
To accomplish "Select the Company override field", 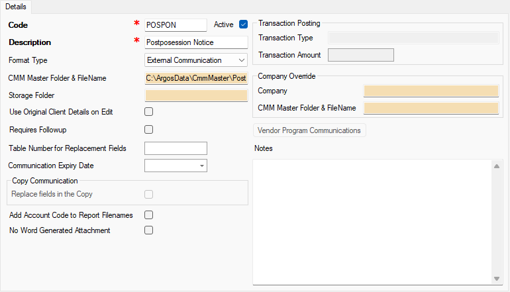I will tap(431, 91).
